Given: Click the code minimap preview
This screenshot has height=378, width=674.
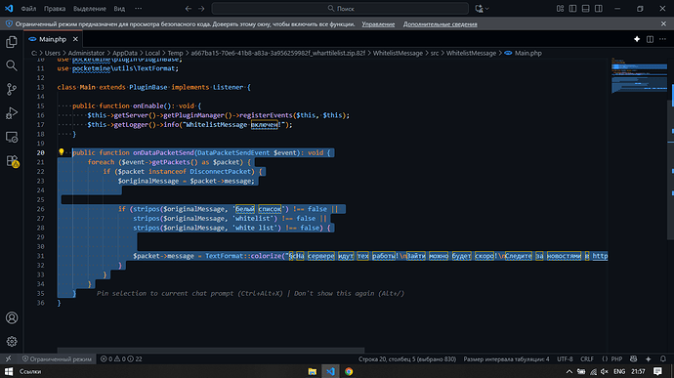Looking at the screenshot, I should (x=639, y=75).
